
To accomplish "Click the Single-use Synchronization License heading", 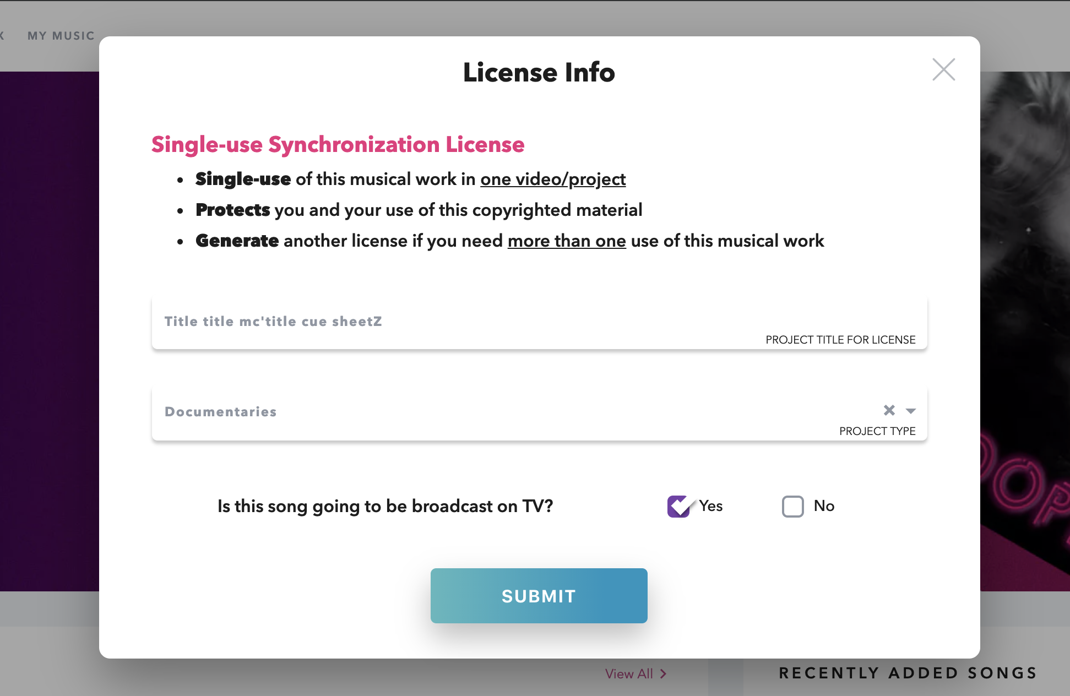I will pos(338,145).
